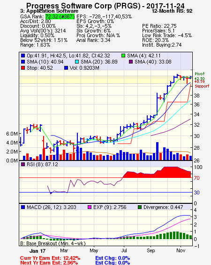Viewport: 211px width, 265px height.
Task: Click the 3: Application Software sector label
Action: [x=49, y=11]
